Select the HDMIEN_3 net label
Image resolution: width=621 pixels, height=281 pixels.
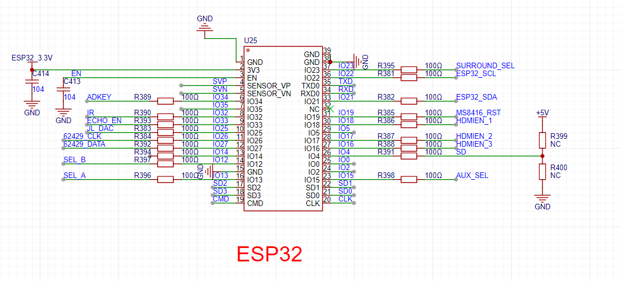coord(474,144)
